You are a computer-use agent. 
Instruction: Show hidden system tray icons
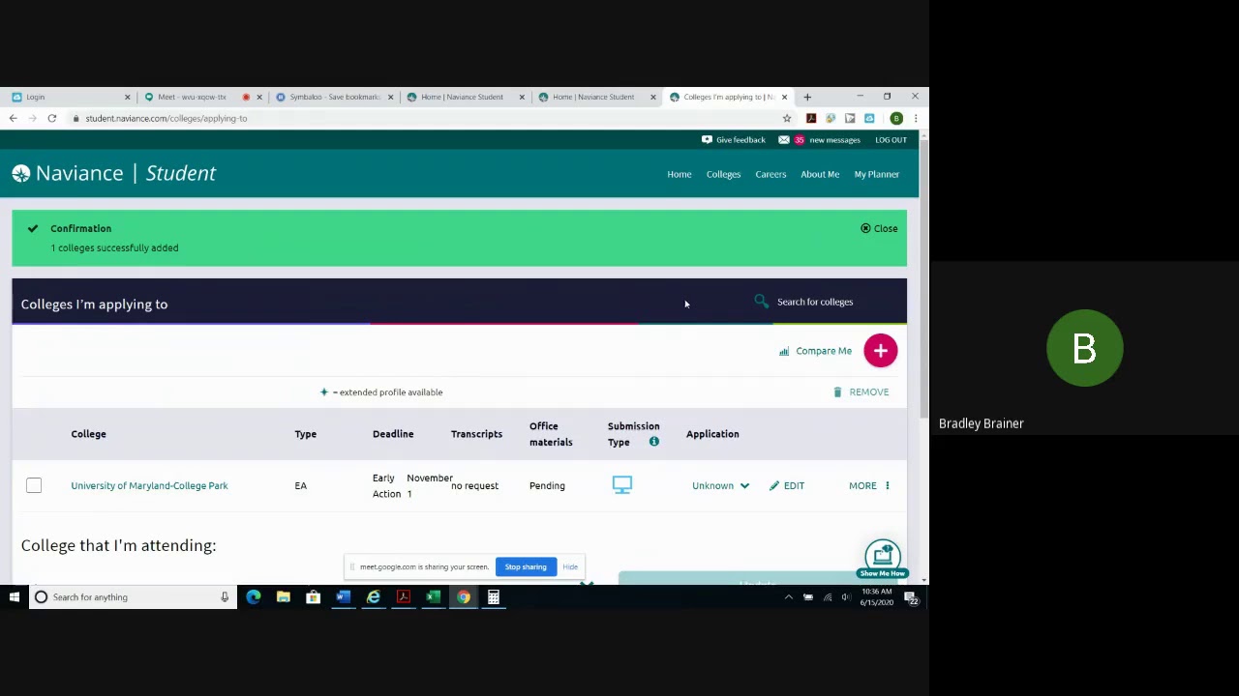pos(789,597)
